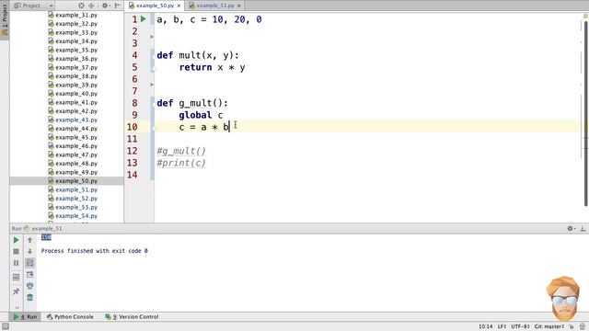
Task: Print the Run console output
Action: pos(30,286)
